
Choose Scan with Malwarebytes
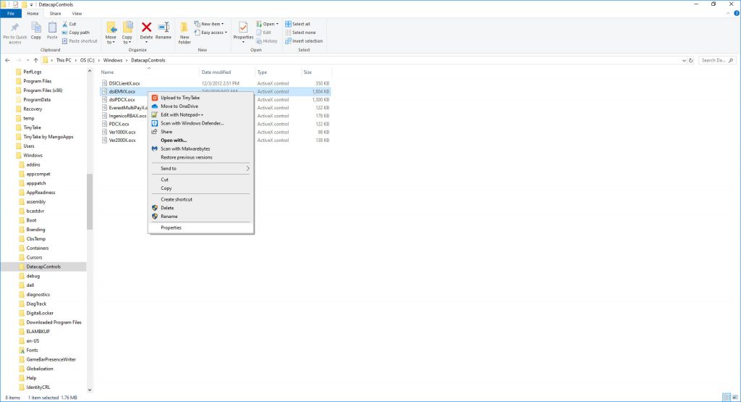click(x=201, y=149)
